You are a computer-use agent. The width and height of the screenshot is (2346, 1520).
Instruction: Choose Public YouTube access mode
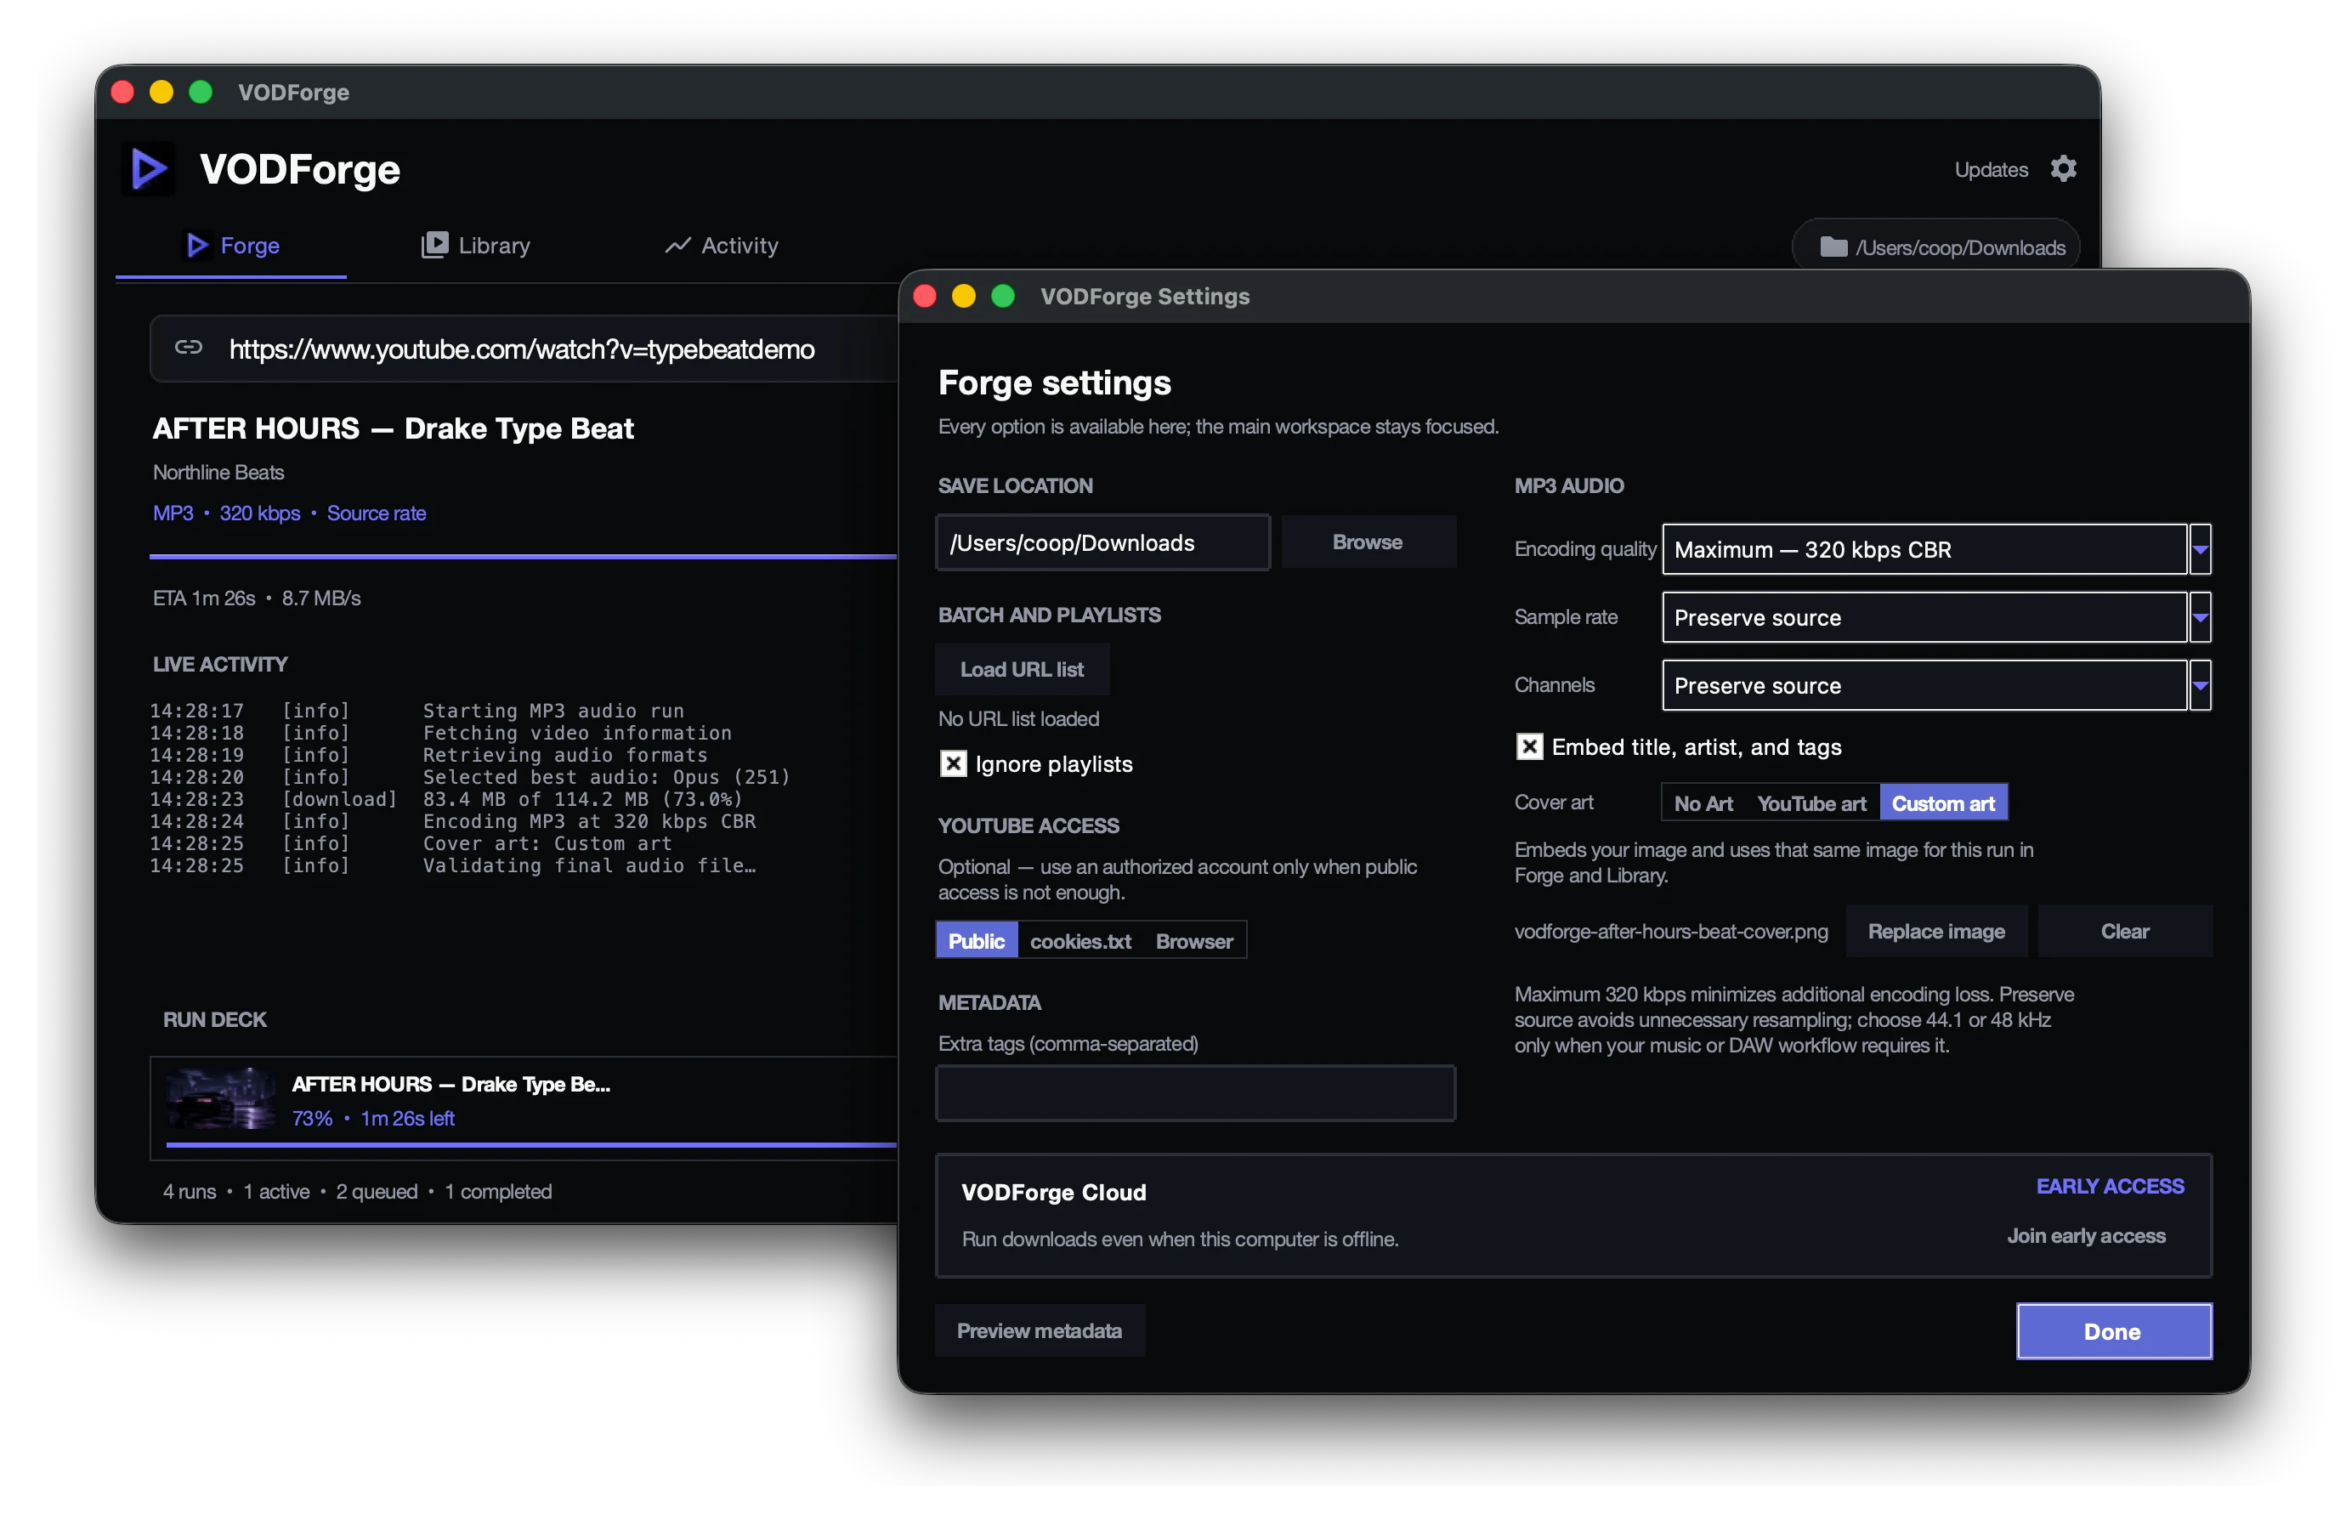(x=976, y=940)
